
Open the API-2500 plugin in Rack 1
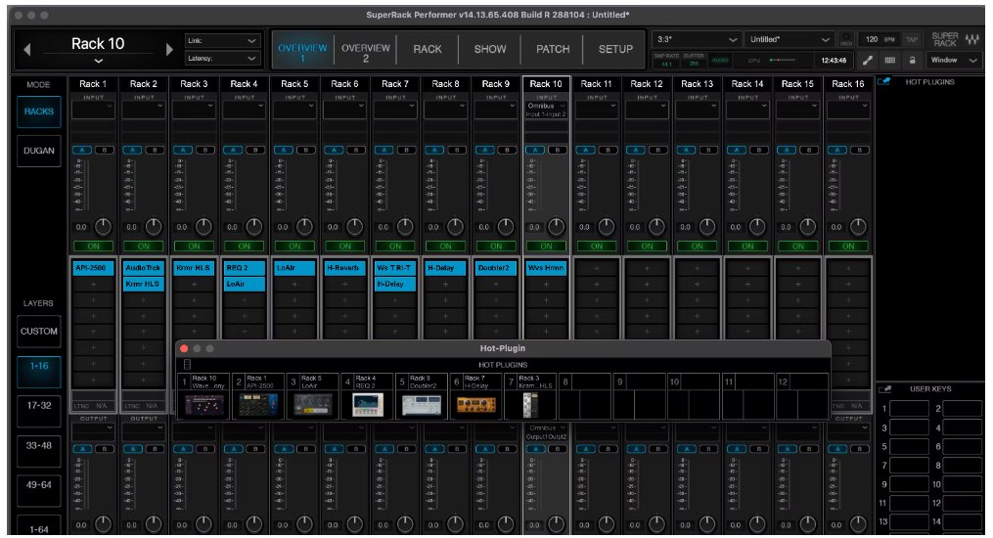(93, 268)
